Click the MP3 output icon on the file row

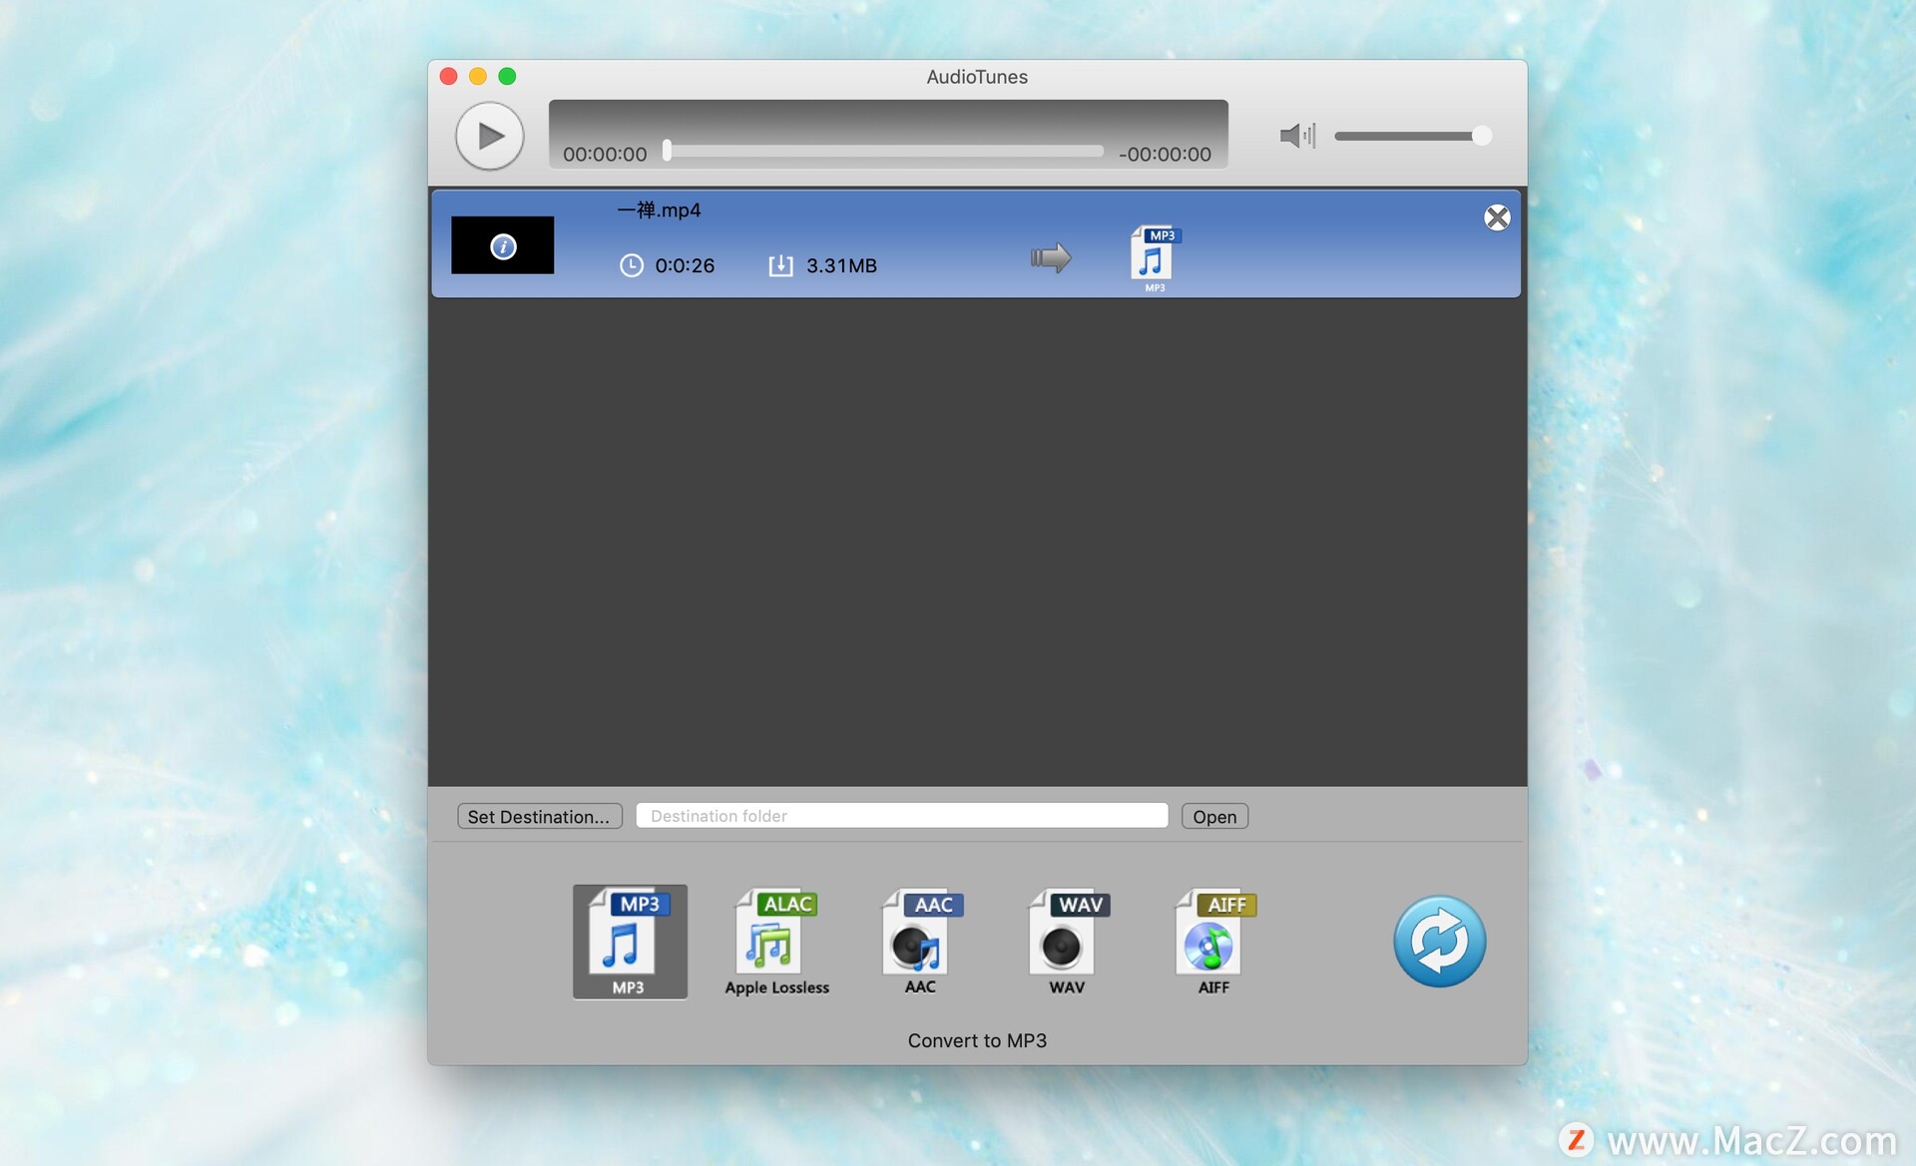point(1154,257)
